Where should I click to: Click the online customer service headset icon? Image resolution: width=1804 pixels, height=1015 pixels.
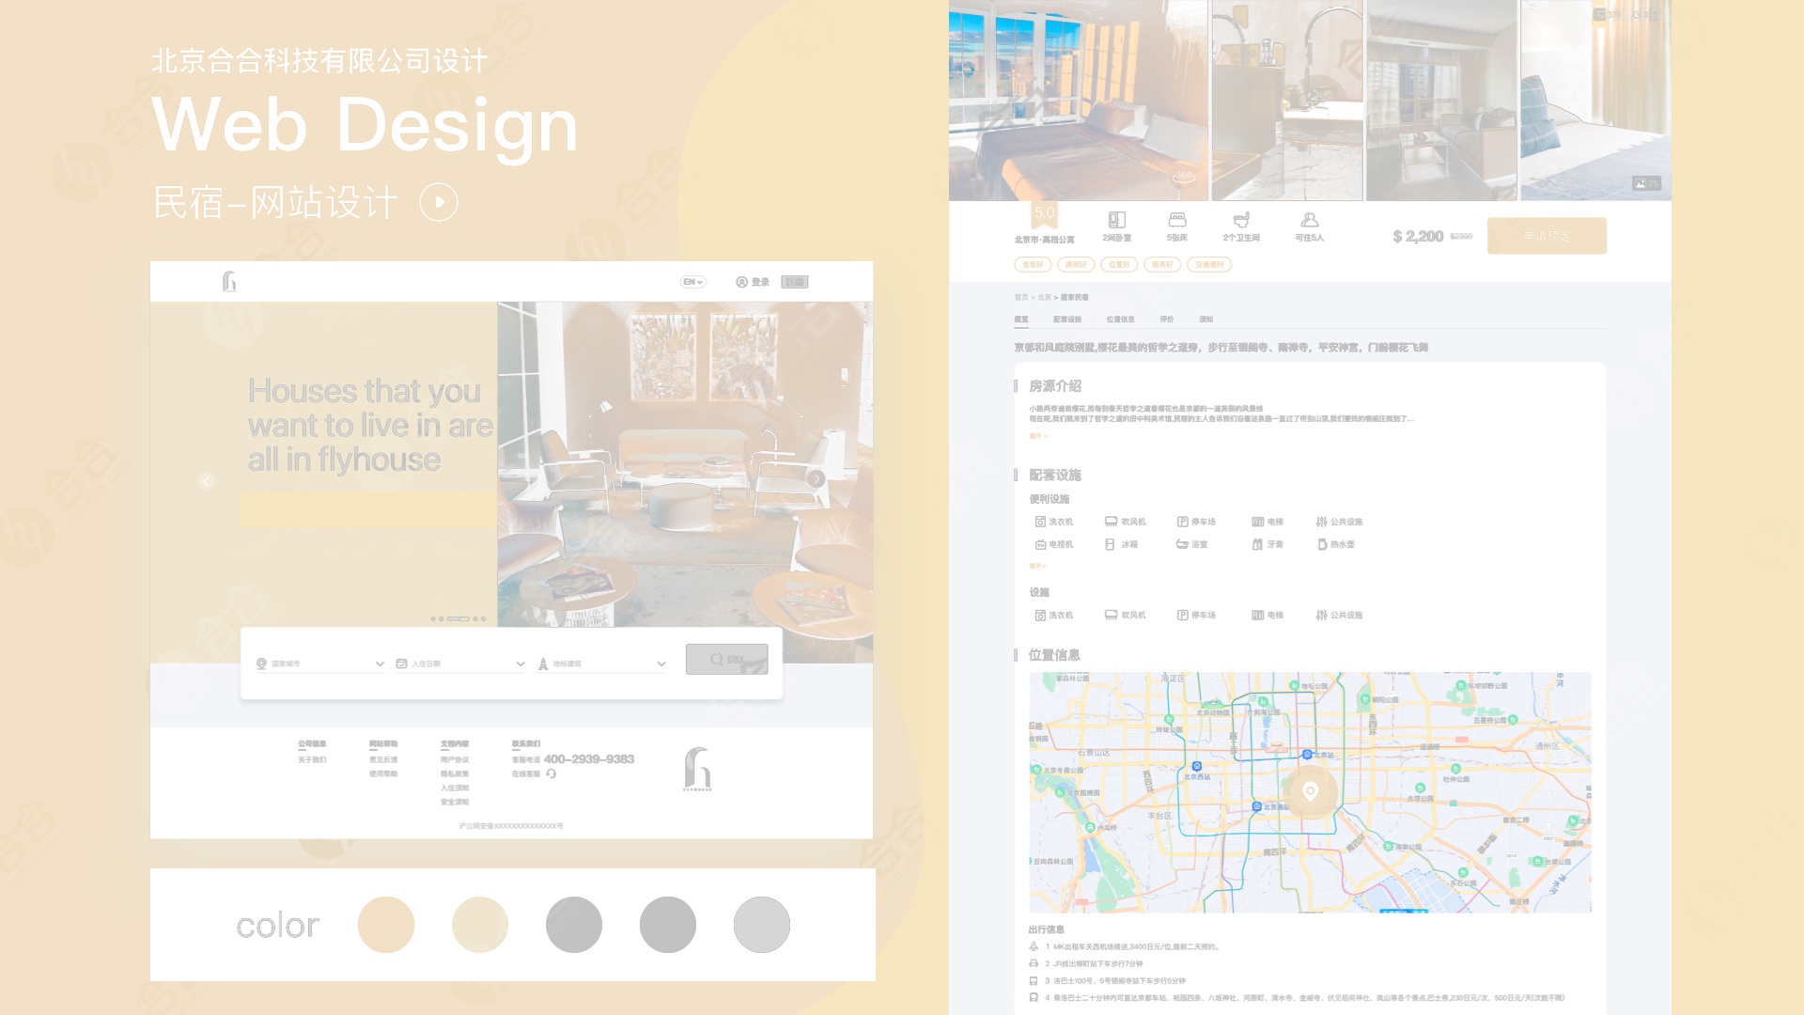tap(552, 773)
